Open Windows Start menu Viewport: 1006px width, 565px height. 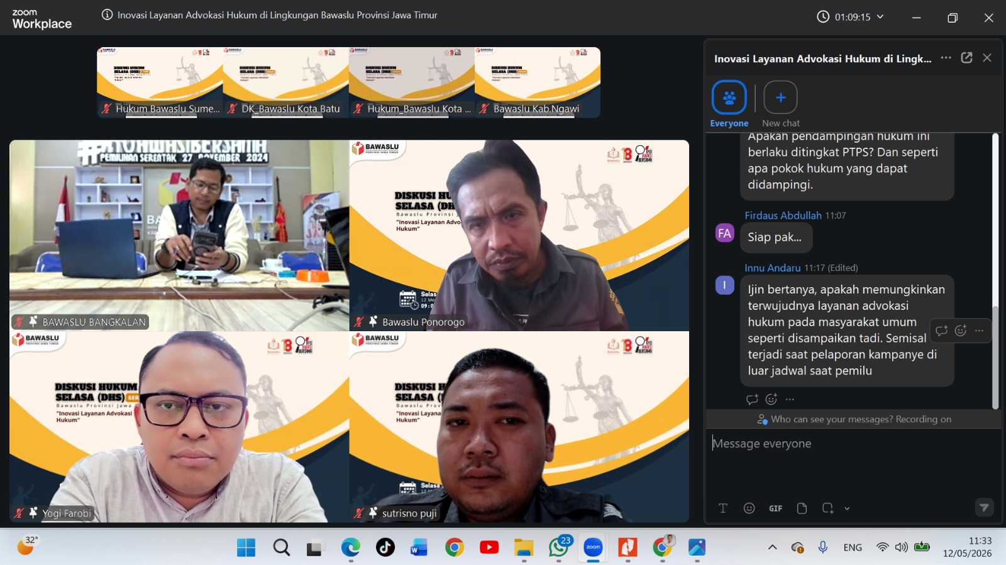point(246,547)
